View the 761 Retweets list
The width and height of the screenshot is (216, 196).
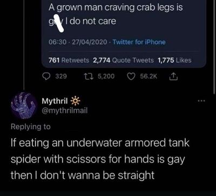pos(69,60)
